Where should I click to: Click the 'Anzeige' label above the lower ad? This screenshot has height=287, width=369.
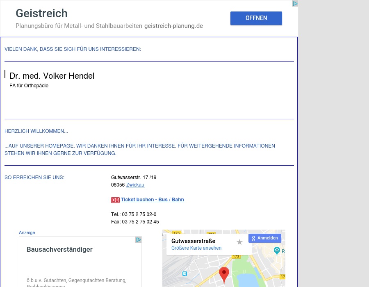(x=27, y=232)
